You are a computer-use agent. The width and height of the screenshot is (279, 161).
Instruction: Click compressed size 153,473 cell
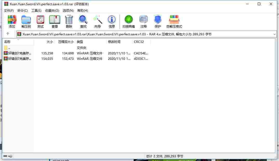(68, 59)
